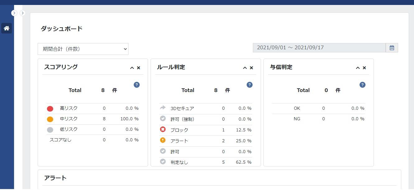Click the orange アラート warning icon
This screenshot has width=414, height=190.
pyautogui.click(x=163, y=140)
